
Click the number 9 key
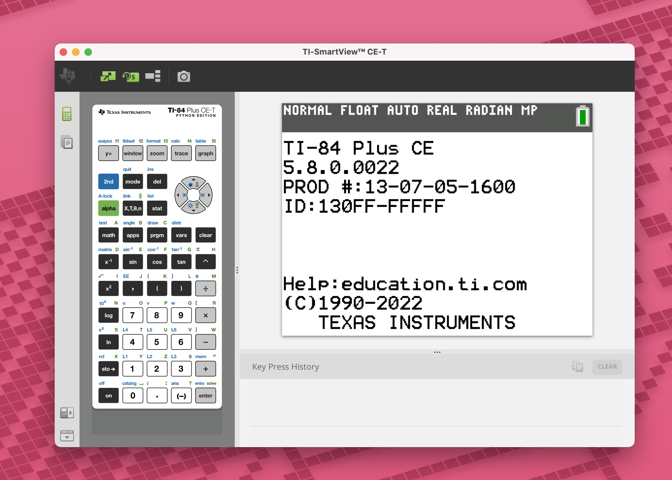[181, 315]
